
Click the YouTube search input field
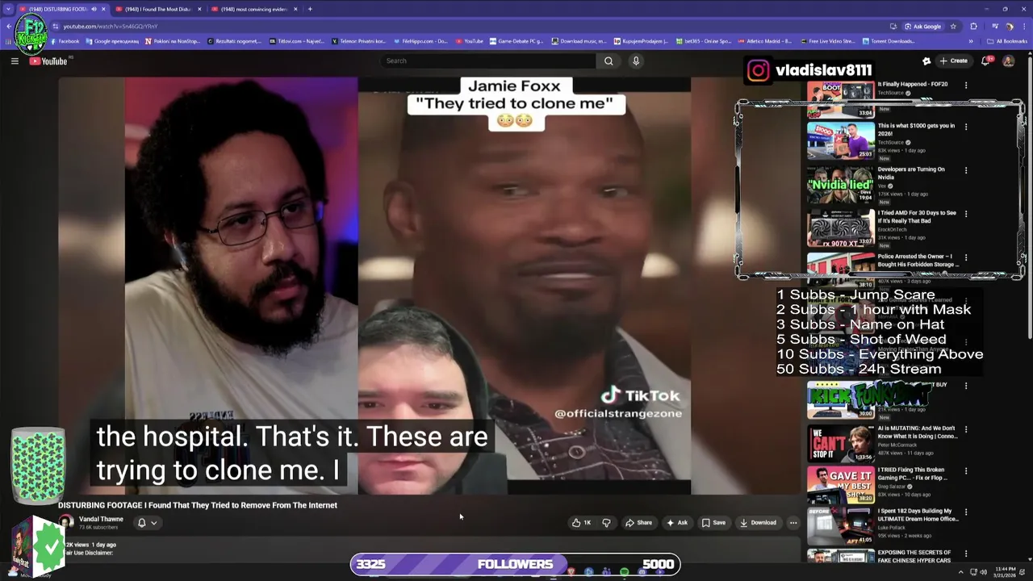488,61
